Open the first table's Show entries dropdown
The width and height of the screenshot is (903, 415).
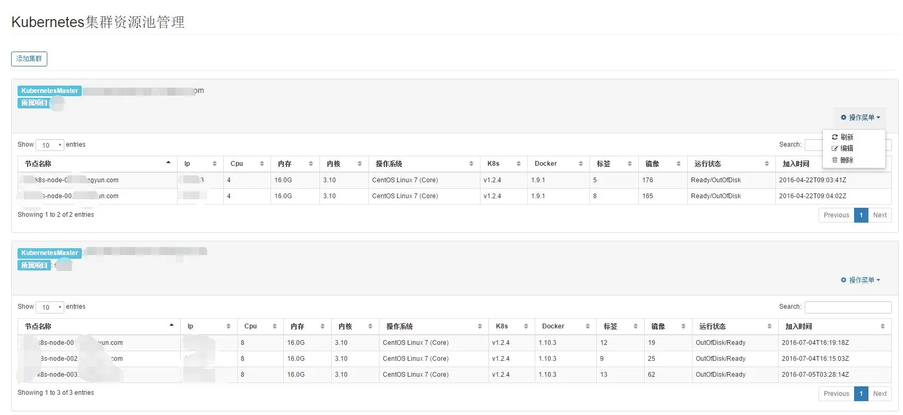click(50, 145)
